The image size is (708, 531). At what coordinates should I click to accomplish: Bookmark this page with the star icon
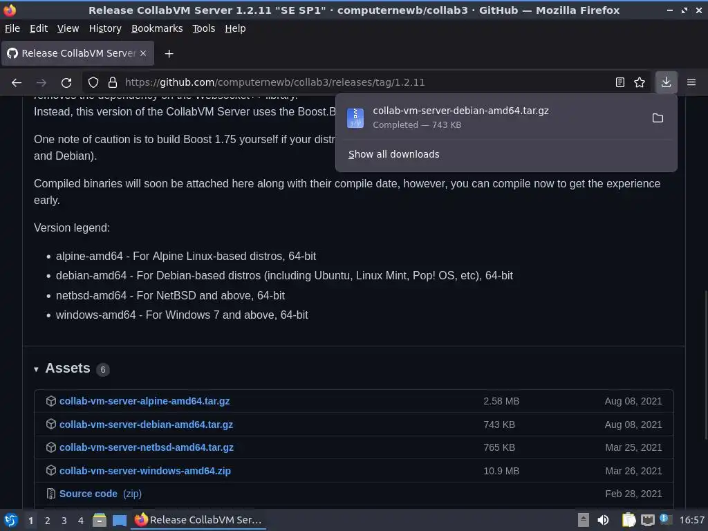click(x=640, y=82)
